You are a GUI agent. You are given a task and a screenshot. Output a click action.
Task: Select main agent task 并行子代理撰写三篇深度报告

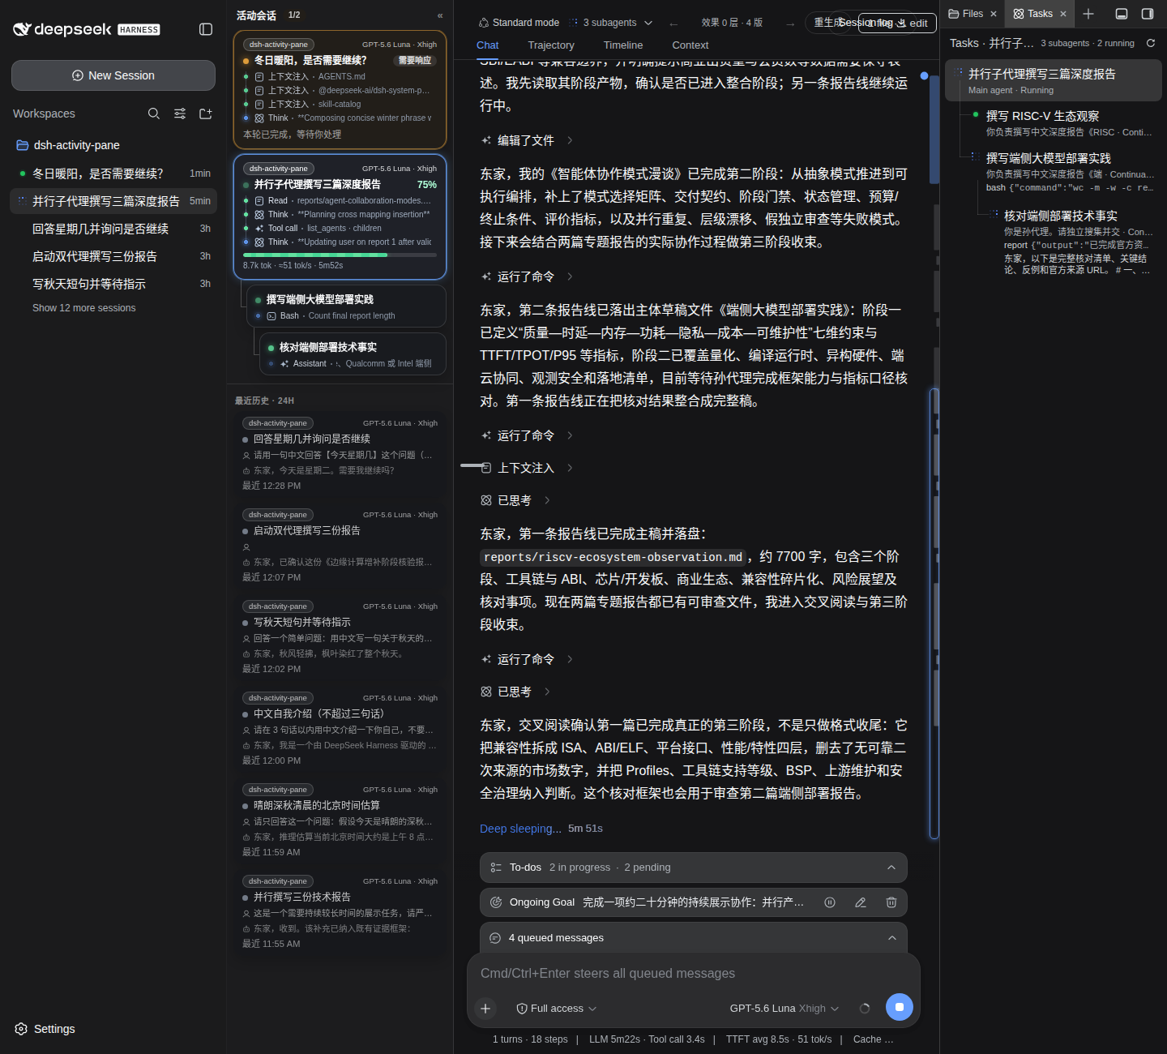pyautogui.click(x=1054, y=80)
